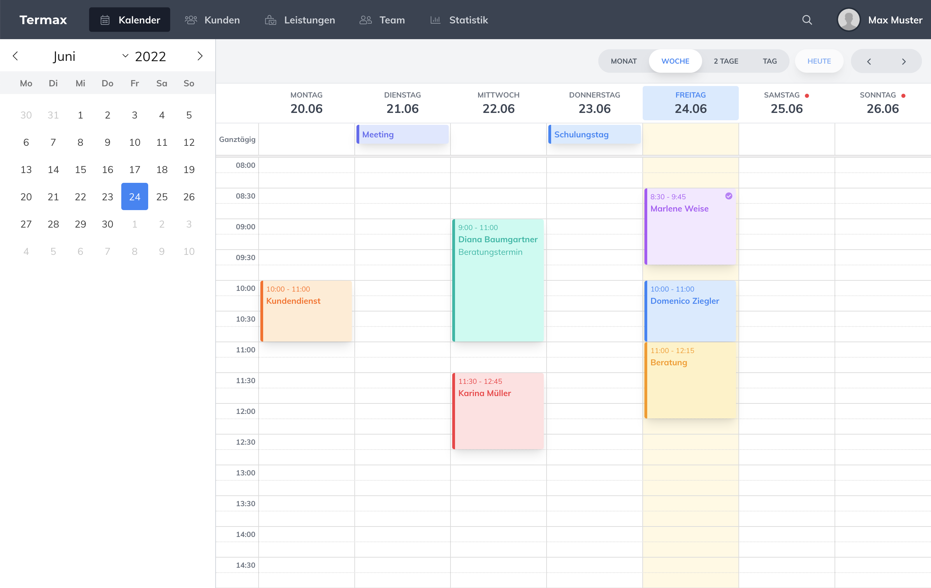The image size is (931, 588).
Task: Select day 27 in mini calendar
Action: tap(26, 224)
